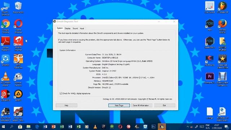This screenshot has width=231, height=130.
Task: Select the This PC shortcut icon
Action: [x=5, y=9]
